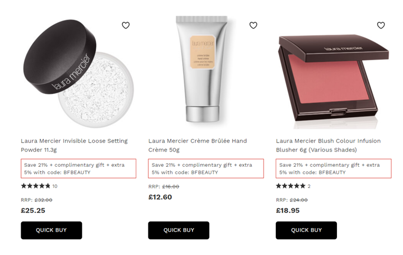This screenshot has height=255, width=403.
Task: Add Invisible Loose Setting Powder to wishlist
Action: point(125,25)
